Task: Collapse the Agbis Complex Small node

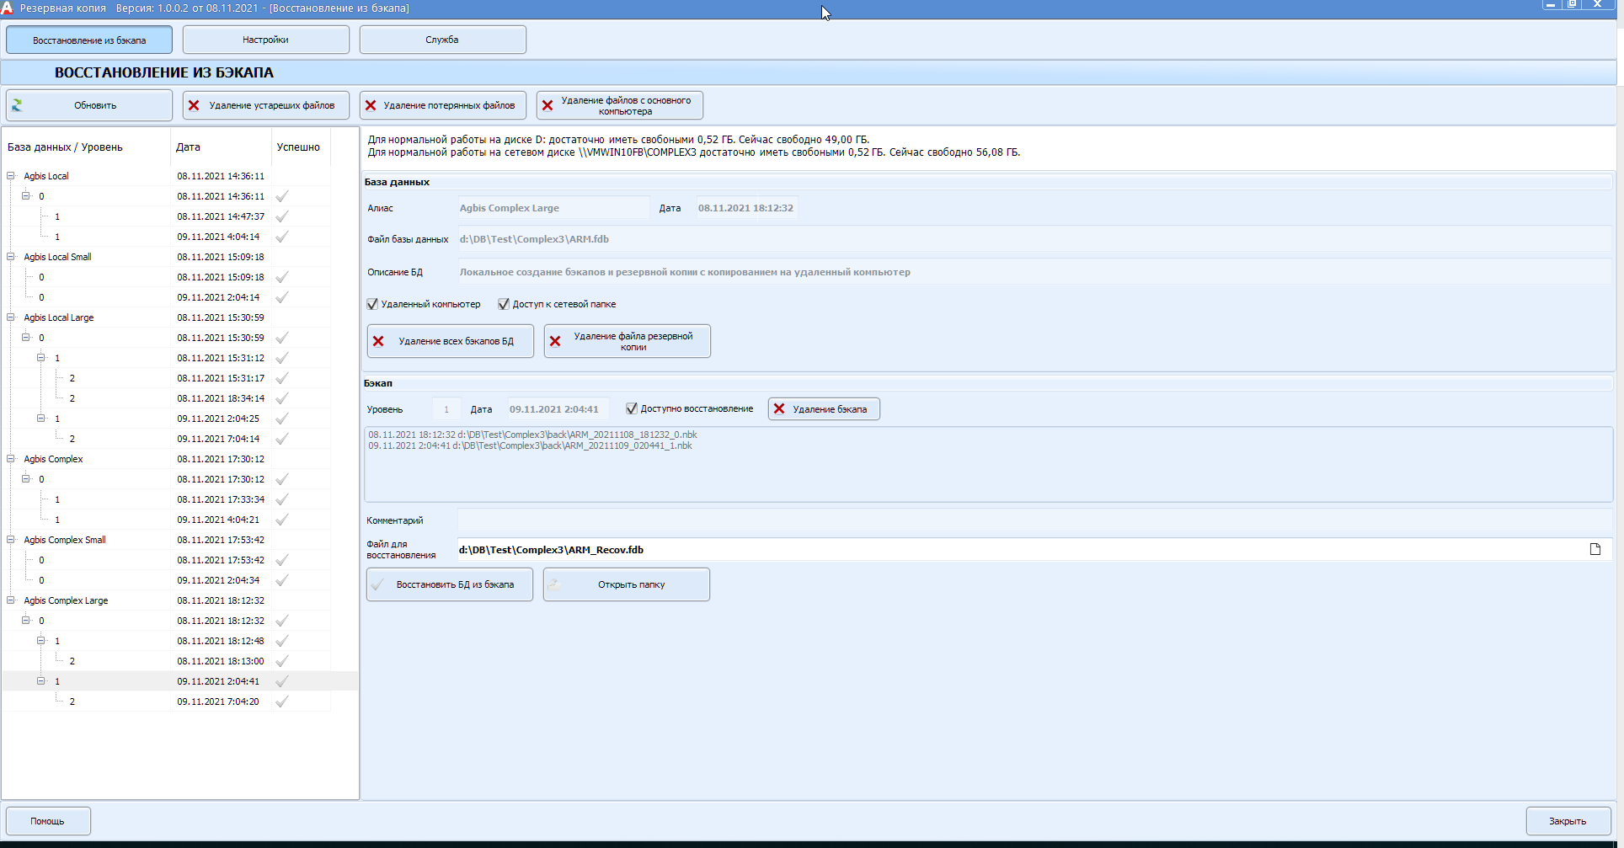Action: coord(11,540)
